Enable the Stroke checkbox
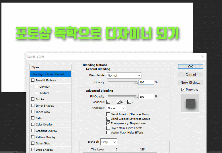The image size is (222, 153). (x=33, y=99)
